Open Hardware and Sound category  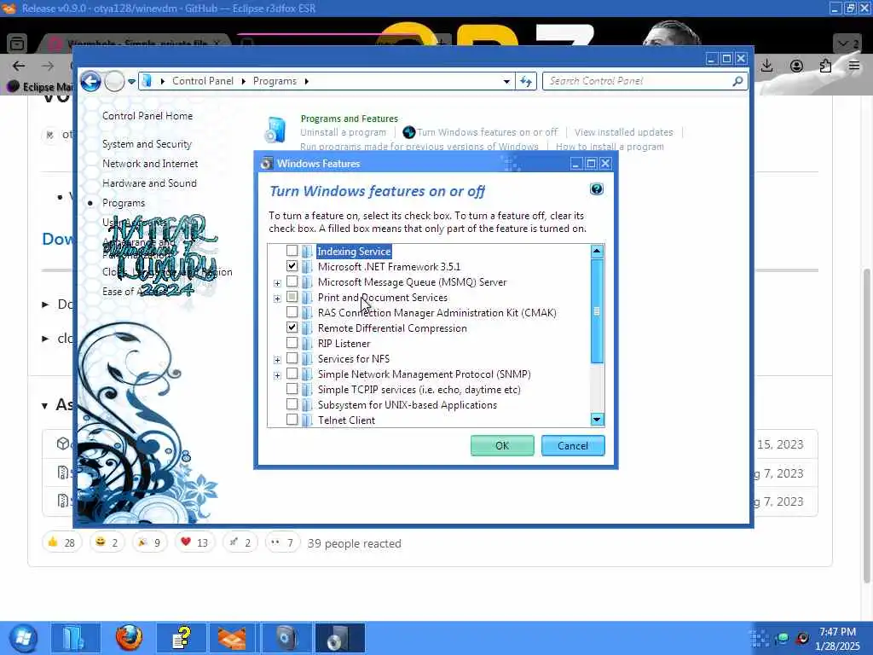[x=149, y=183]
